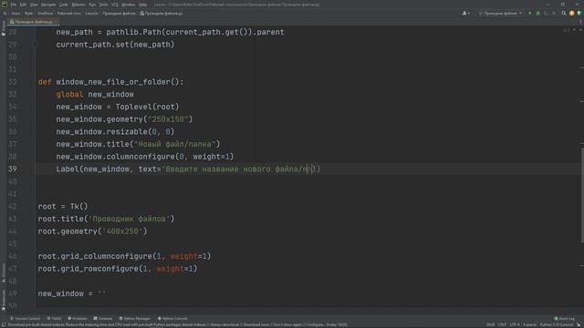The width and height of the screenshot is (584, 328).
Task: Click the 'Toplevel(root)' call on line 34
Action: [147, 107]
